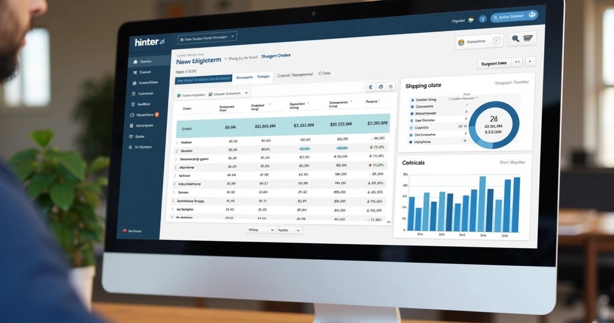Click the magnifier icon below the top bar
This screenshot has width=614, height=323.
pos(515,38)
